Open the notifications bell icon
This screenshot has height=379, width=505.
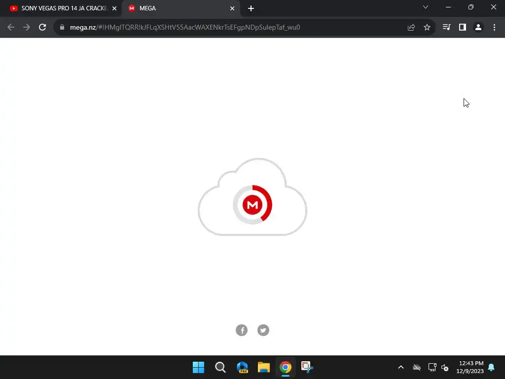[492, 367]
